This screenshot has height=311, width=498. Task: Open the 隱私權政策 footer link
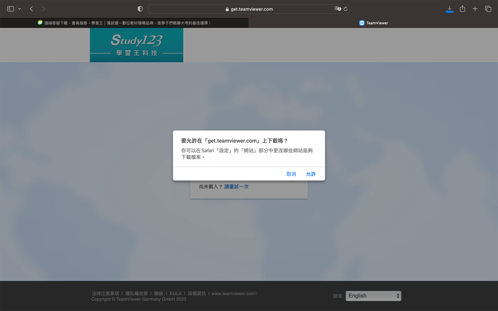click(x=136, y=294)
